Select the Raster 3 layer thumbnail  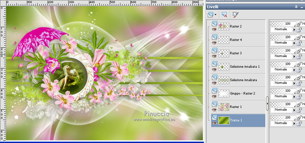tap(224, 53)
